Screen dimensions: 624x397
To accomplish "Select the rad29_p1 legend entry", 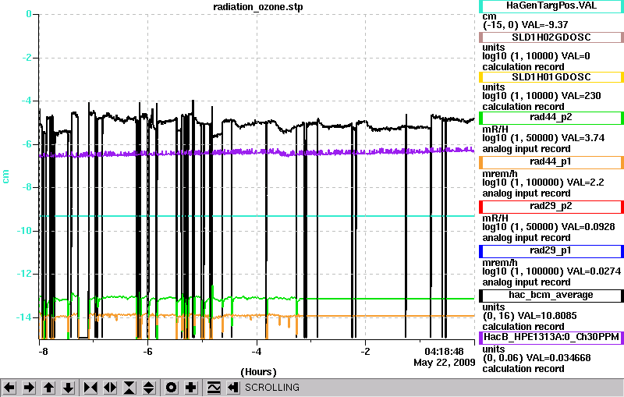I will click(551, 251).
